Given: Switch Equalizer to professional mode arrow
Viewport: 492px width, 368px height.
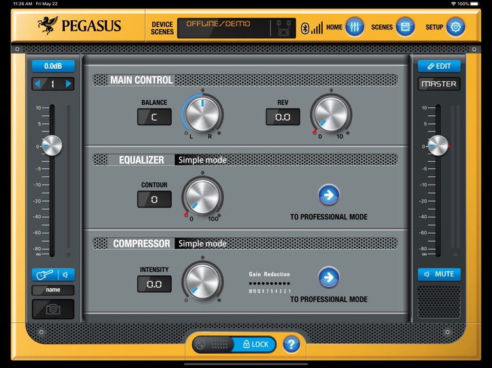Looking at the screenshot, I should [329, 195].
